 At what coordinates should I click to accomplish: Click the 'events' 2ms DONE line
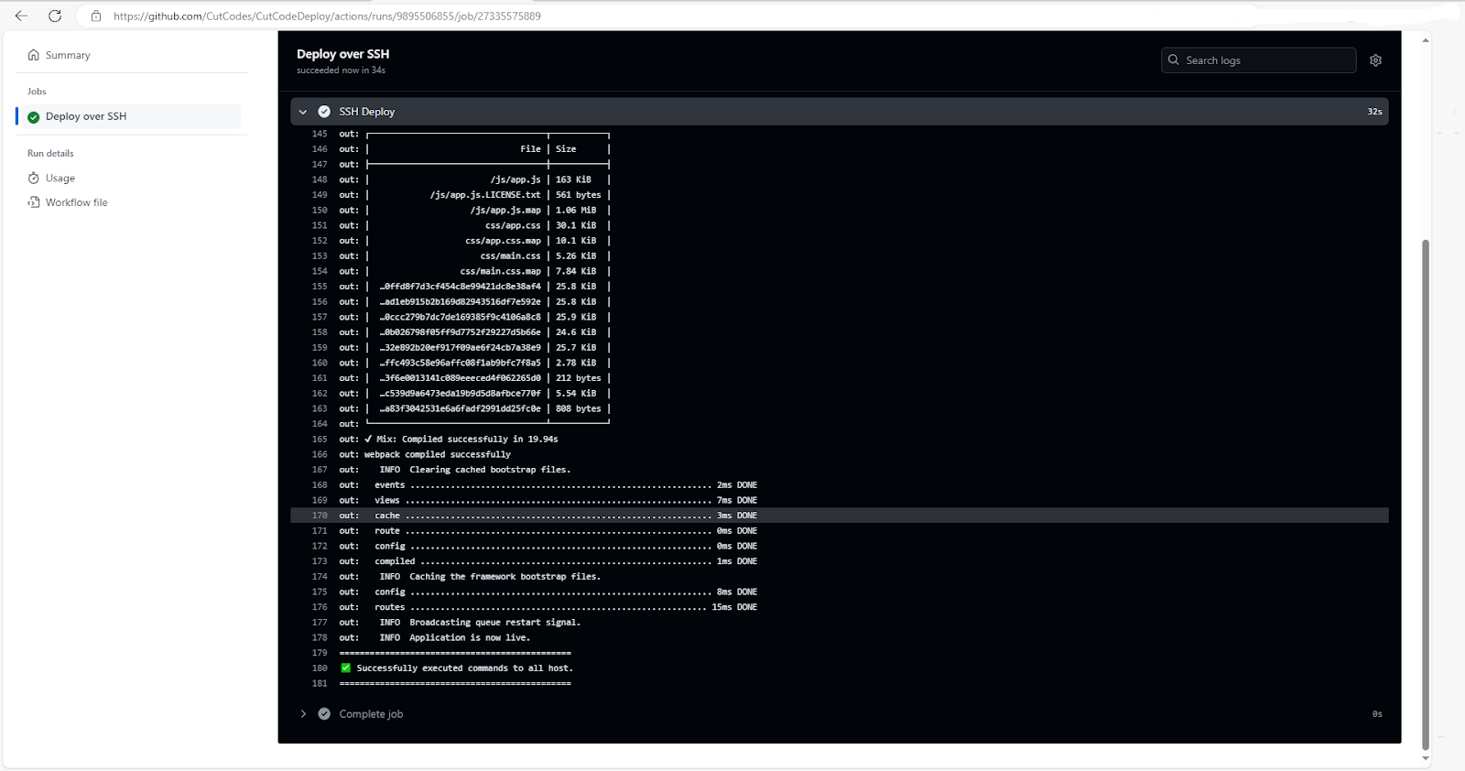566,485
